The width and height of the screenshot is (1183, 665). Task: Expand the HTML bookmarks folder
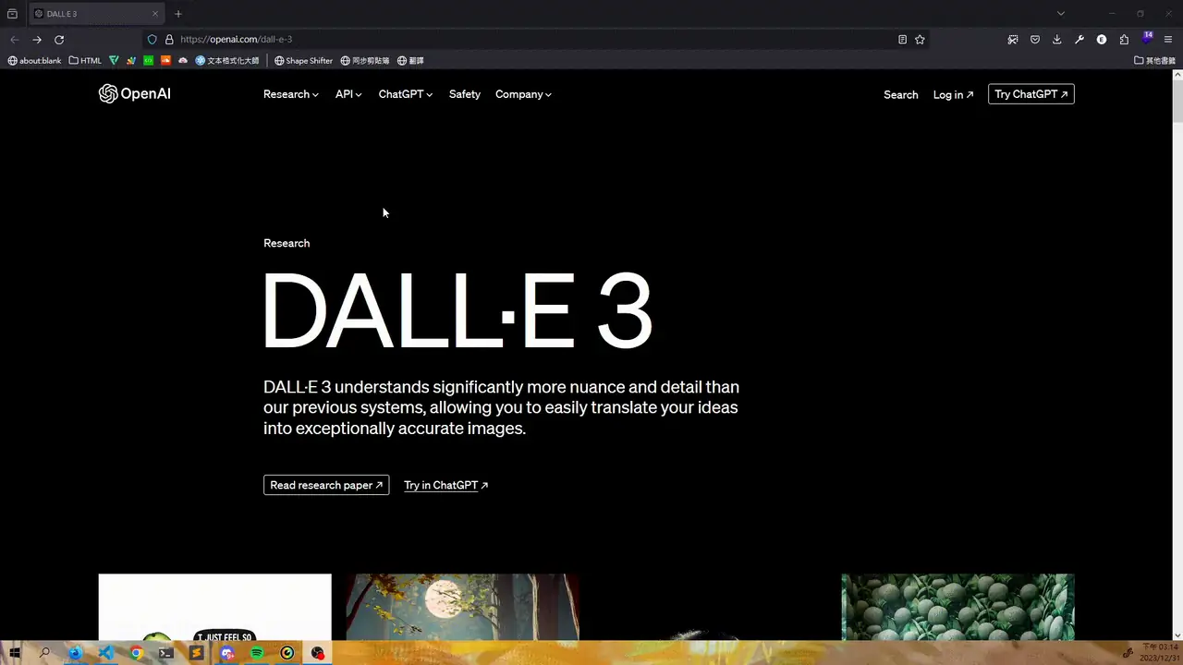click(x=85, y=61)
